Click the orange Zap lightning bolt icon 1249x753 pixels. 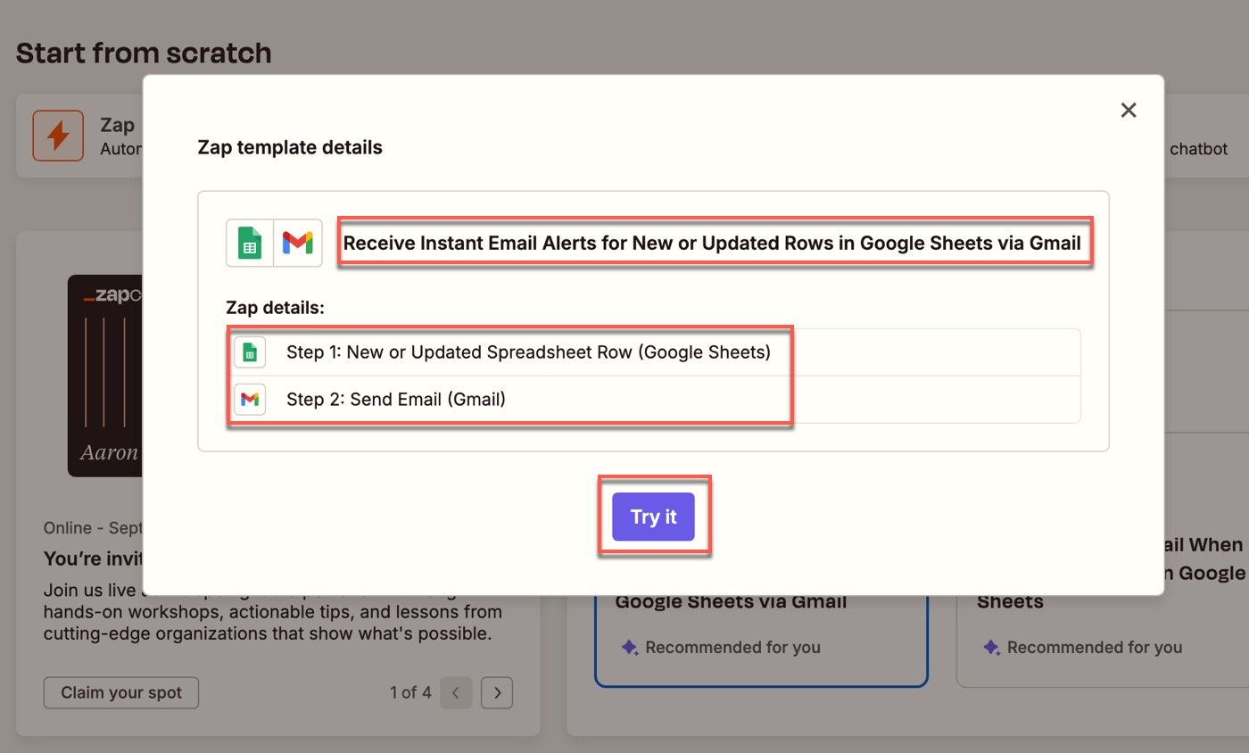[58, 136]
